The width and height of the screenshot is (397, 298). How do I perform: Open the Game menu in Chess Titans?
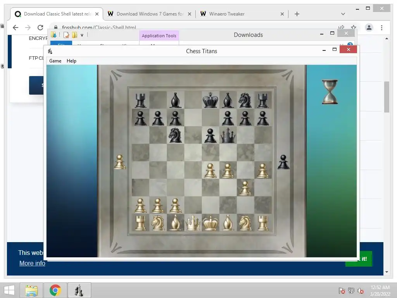click(55, 61)
